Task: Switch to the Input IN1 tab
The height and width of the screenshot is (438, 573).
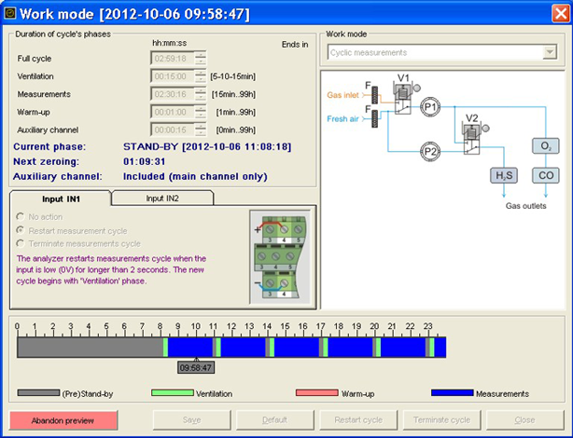Action: pos(60,198)
